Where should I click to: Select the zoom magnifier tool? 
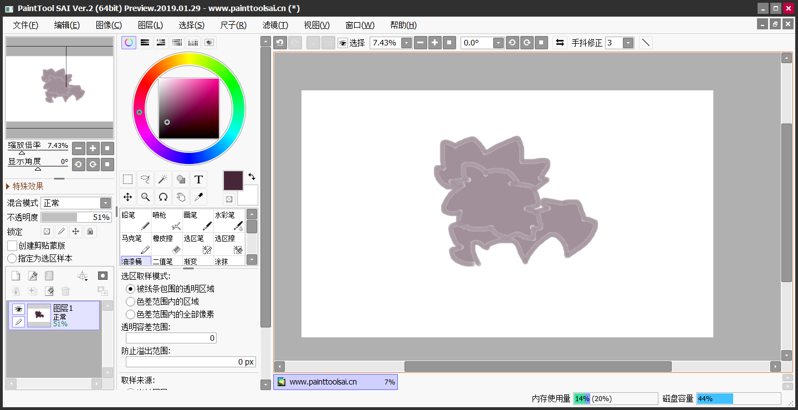pyautogui.click(x=145, y=197)
